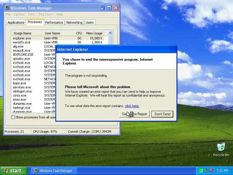Image resolution: width=233 pixels, height=175 pixels.
Task: Click the process list scroll-up arrow
Action: click(110, 33)
